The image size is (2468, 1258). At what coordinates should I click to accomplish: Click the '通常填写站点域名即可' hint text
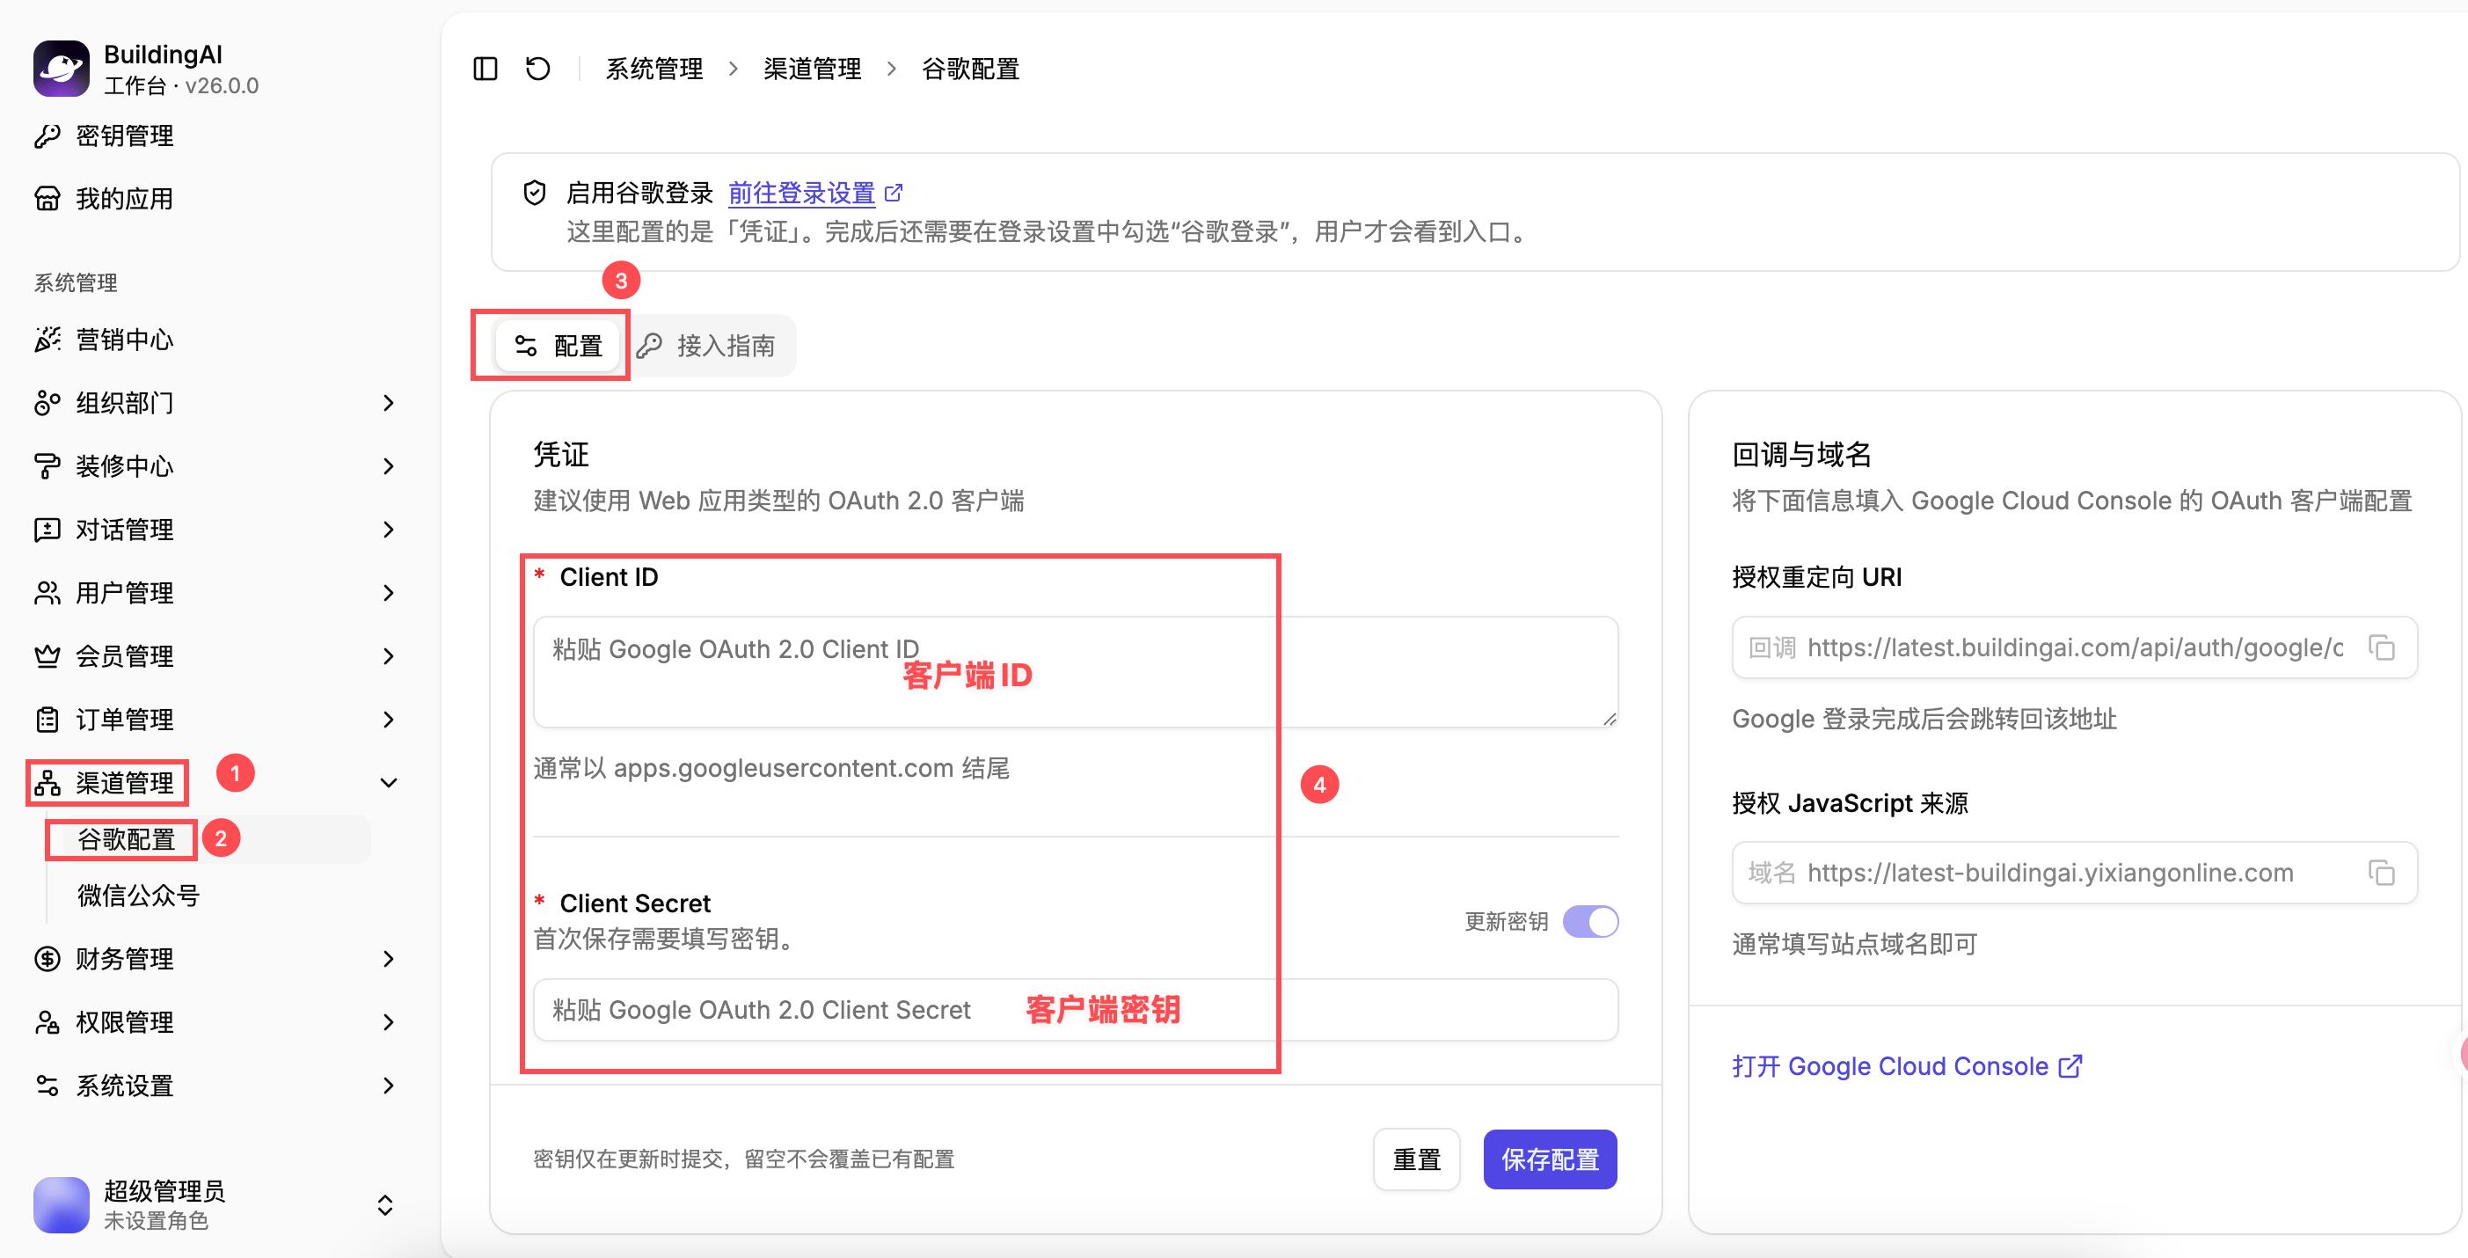tap(1855, 944)
